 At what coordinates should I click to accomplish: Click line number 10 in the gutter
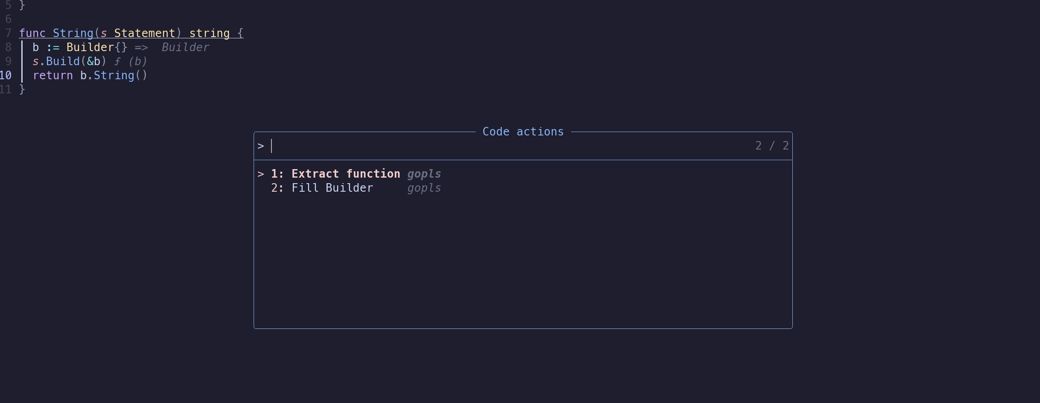(x=6, y=75)
